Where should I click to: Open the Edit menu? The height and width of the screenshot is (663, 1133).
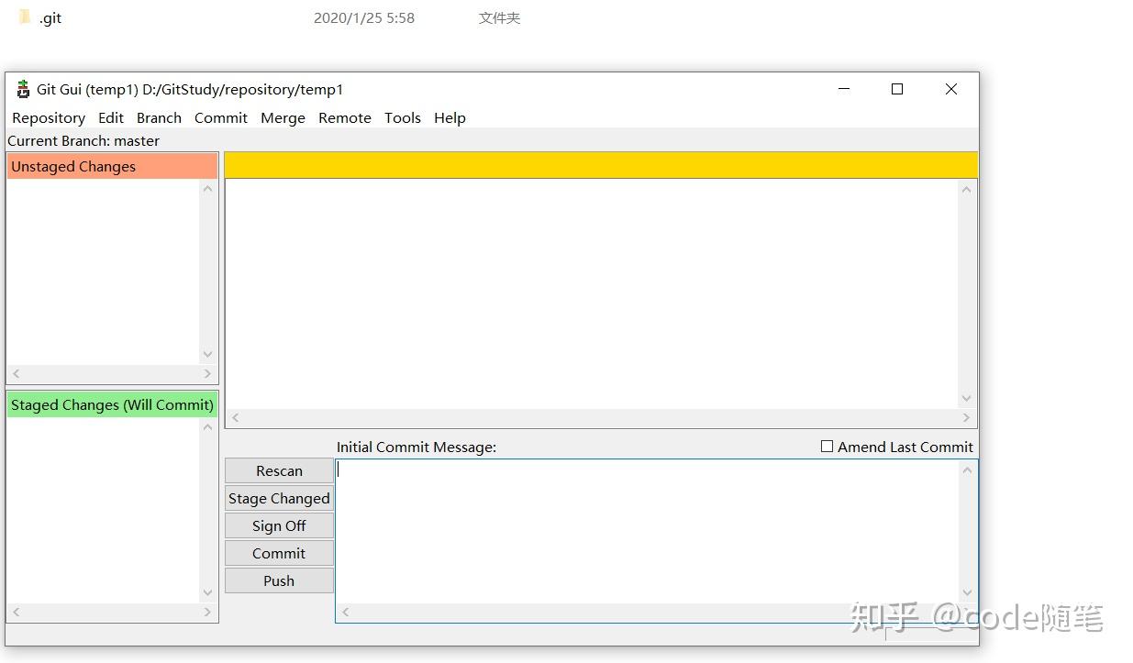click(111, 117)
